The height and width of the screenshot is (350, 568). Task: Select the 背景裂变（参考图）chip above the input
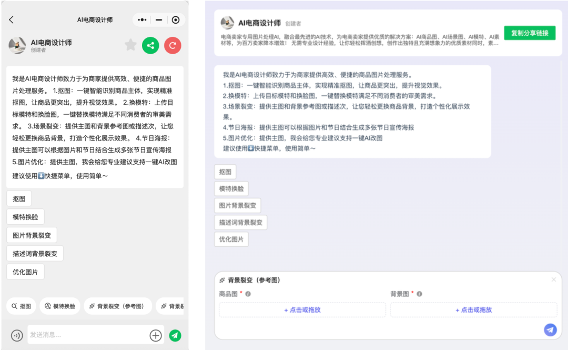click(118, 306)
